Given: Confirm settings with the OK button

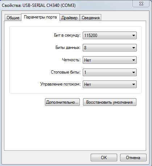Looking at the screenshot, I should [x=104, y=157].
